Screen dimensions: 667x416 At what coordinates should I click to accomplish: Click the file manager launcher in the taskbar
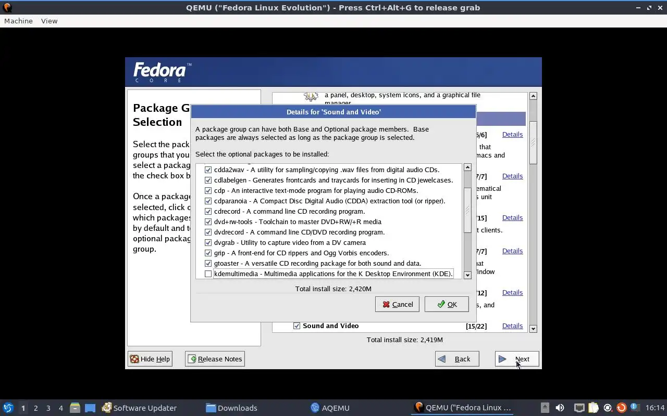75,408
